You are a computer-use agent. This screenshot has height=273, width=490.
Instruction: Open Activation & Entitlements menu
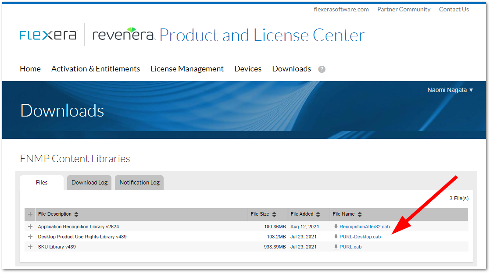(96, 69)
